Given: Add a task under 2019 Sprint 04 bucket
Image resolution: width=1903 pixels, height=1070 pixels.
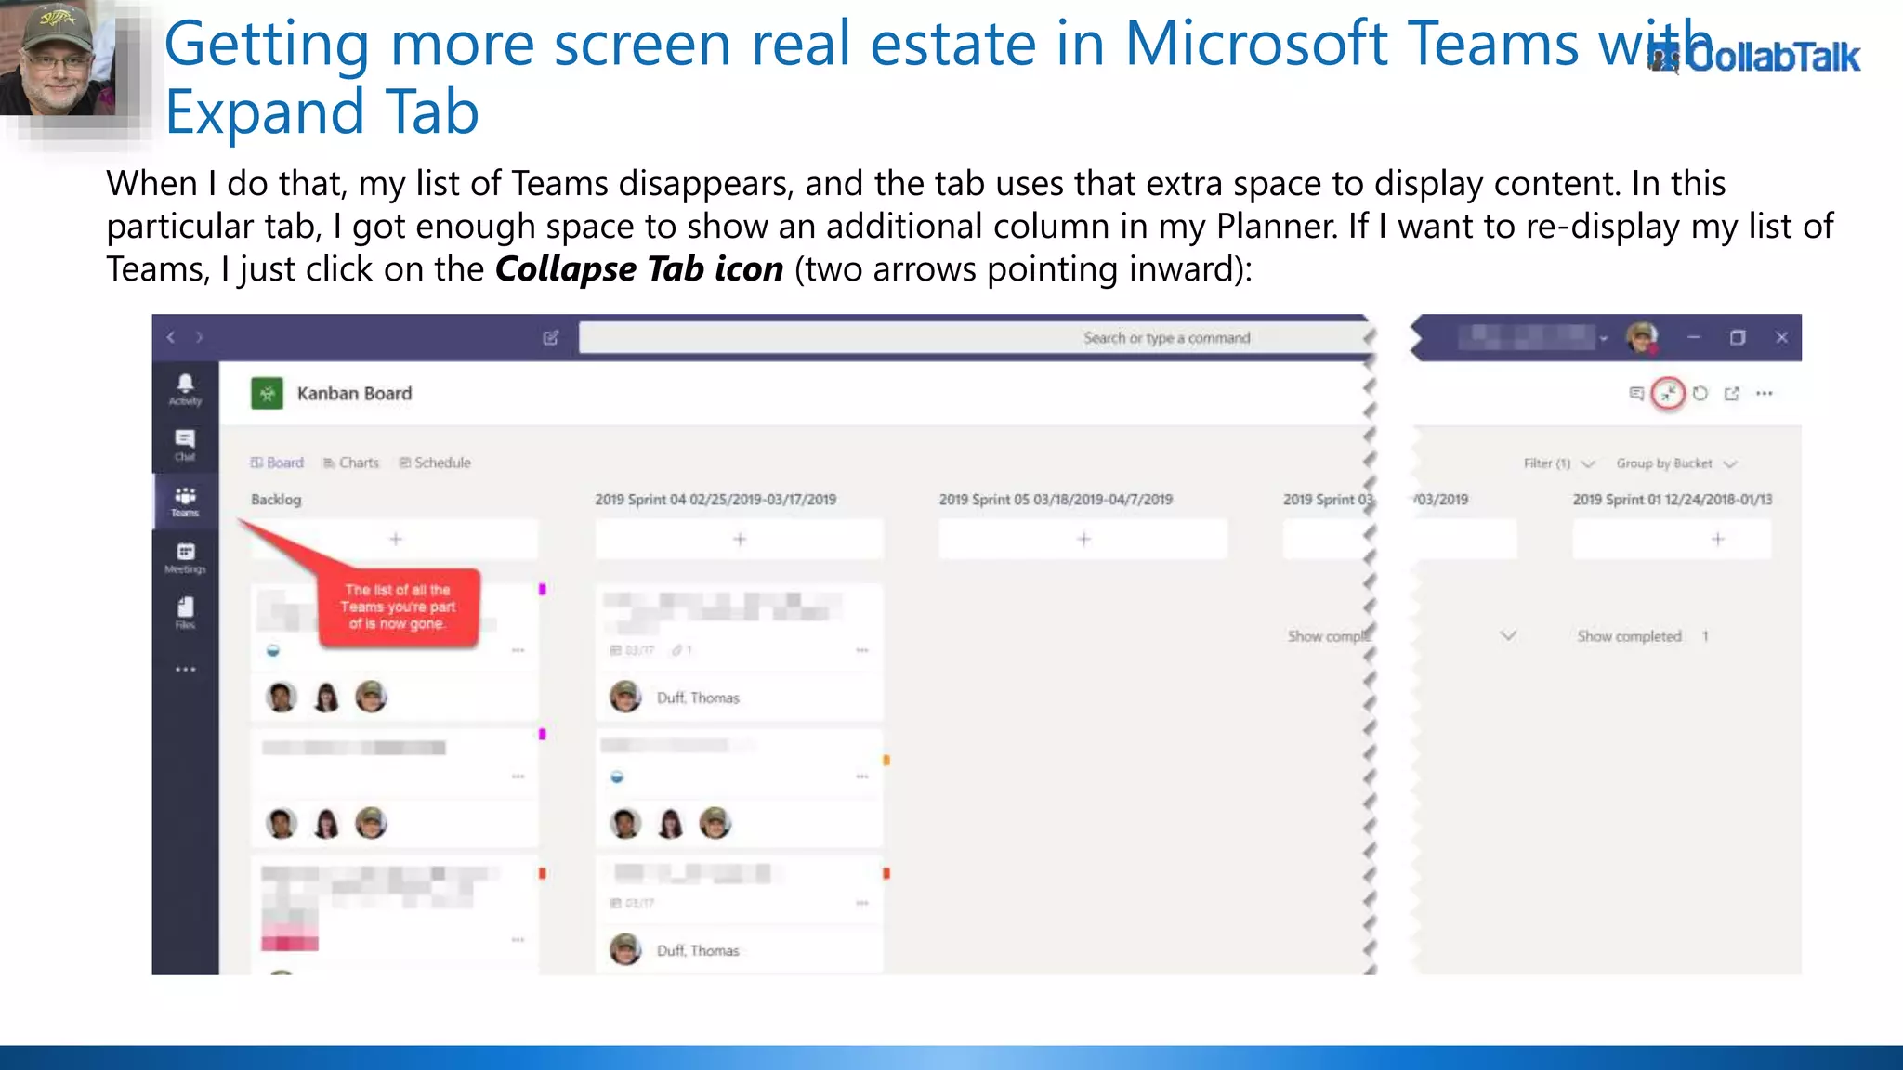Looking at the screenshot, I should click(x=740, y=539).
